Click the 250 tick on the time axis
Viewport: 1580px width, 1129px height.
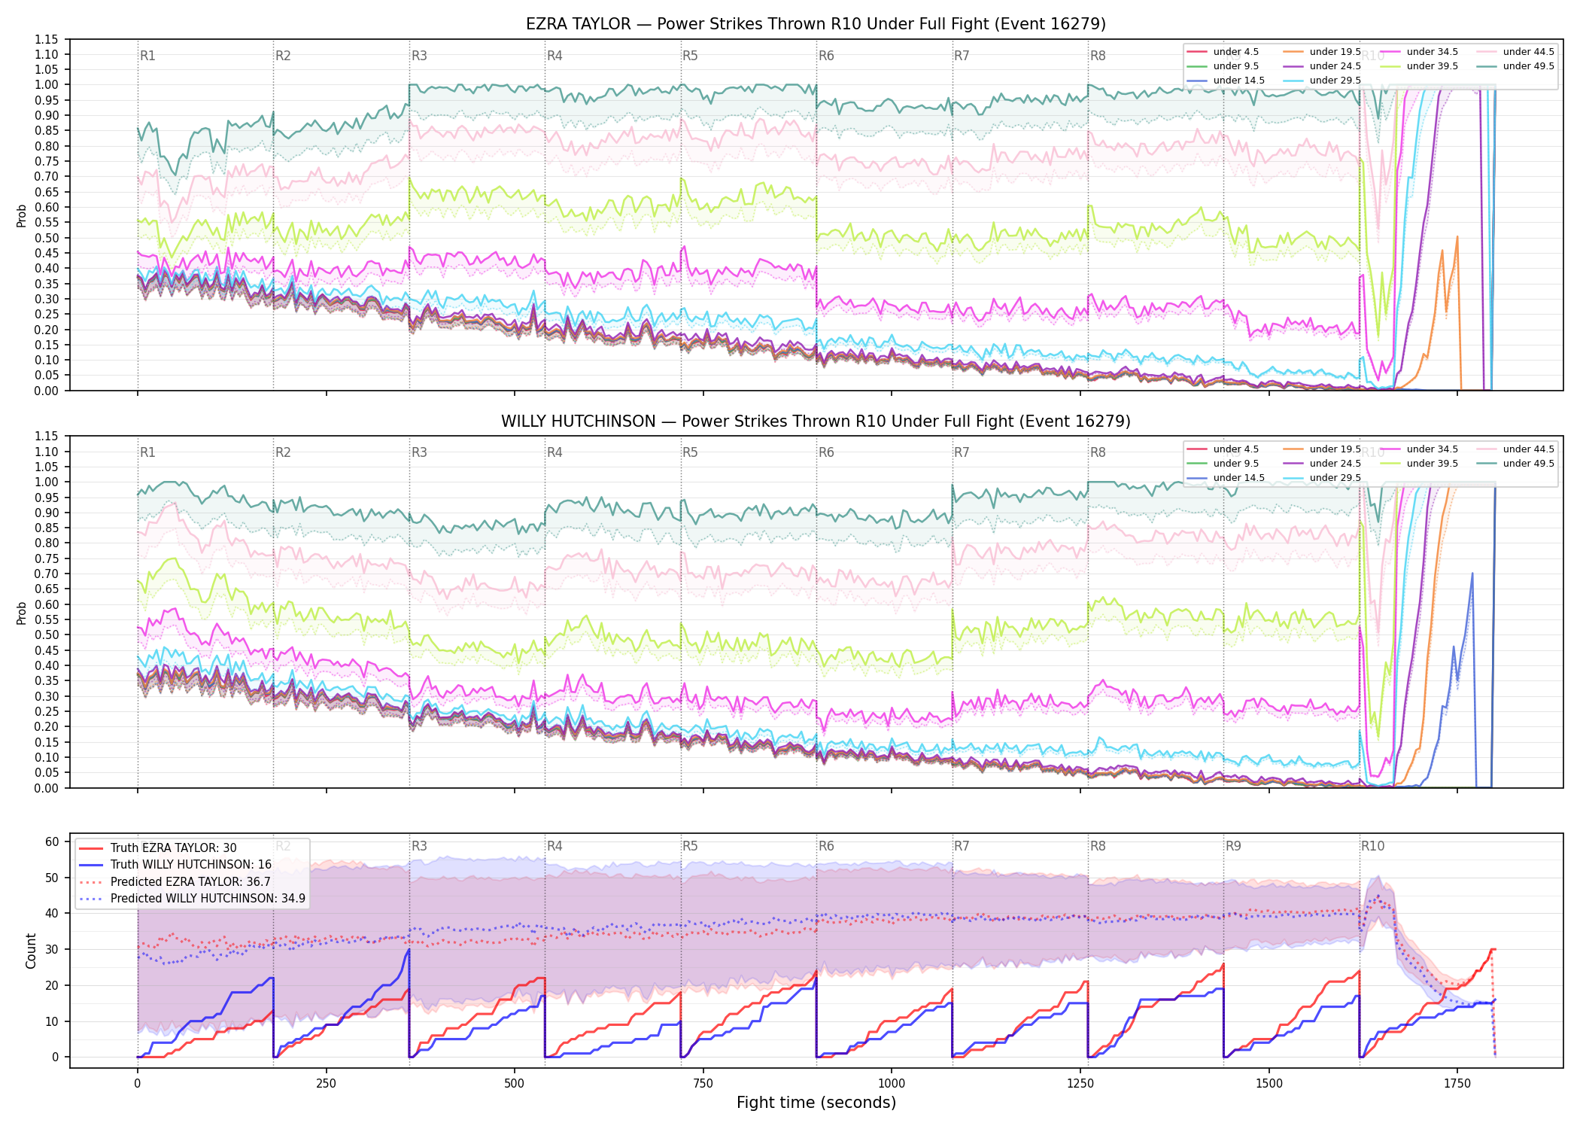pyautogui.click(x=326, y=1083)
